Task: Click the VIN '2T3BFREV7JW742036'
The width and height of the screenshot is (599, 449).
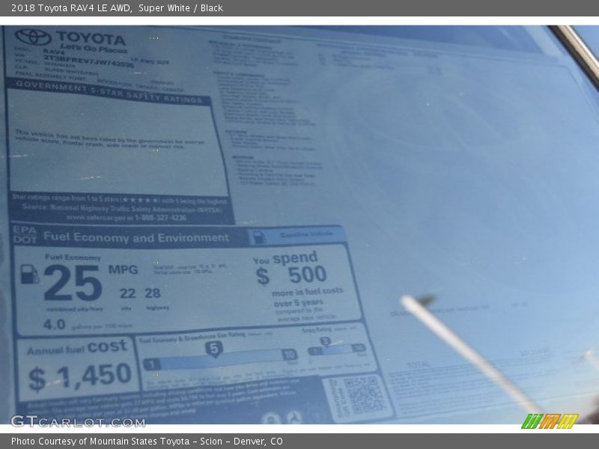Action: tap(88, 61)
